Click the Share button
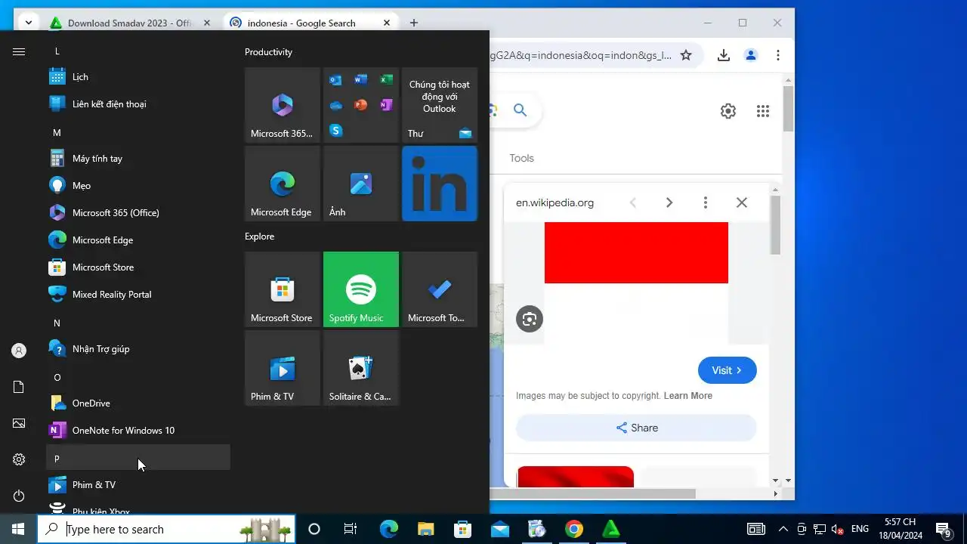This screenshot has width=967, height=544. [x=636, y=428]
